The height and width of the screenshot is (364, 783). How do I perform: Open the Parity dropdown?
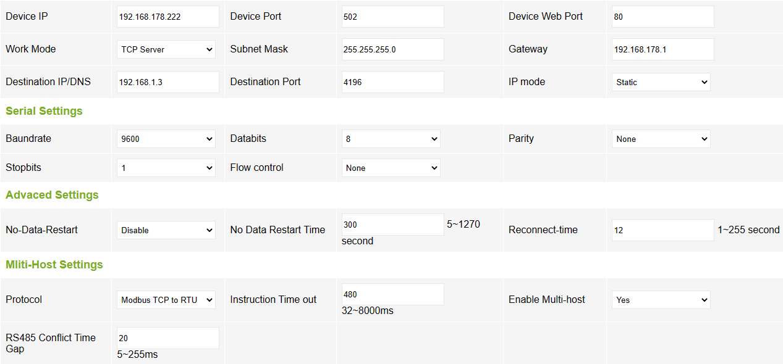point(661,139)
